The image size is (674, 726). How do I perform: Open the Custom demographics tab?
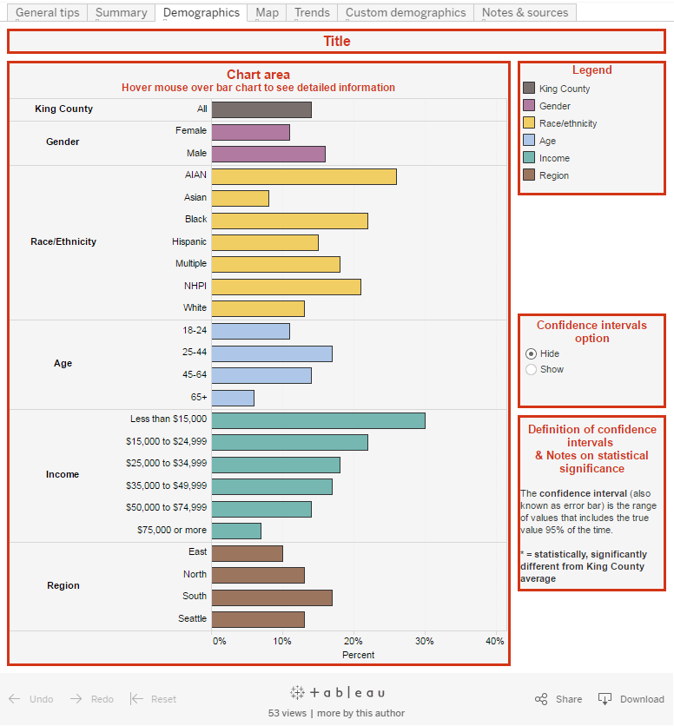point(406,13)
